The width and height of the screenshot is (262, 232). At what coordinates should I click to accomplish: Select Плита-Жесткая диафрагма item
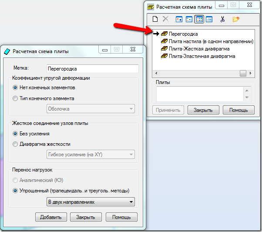coord(199,49)
